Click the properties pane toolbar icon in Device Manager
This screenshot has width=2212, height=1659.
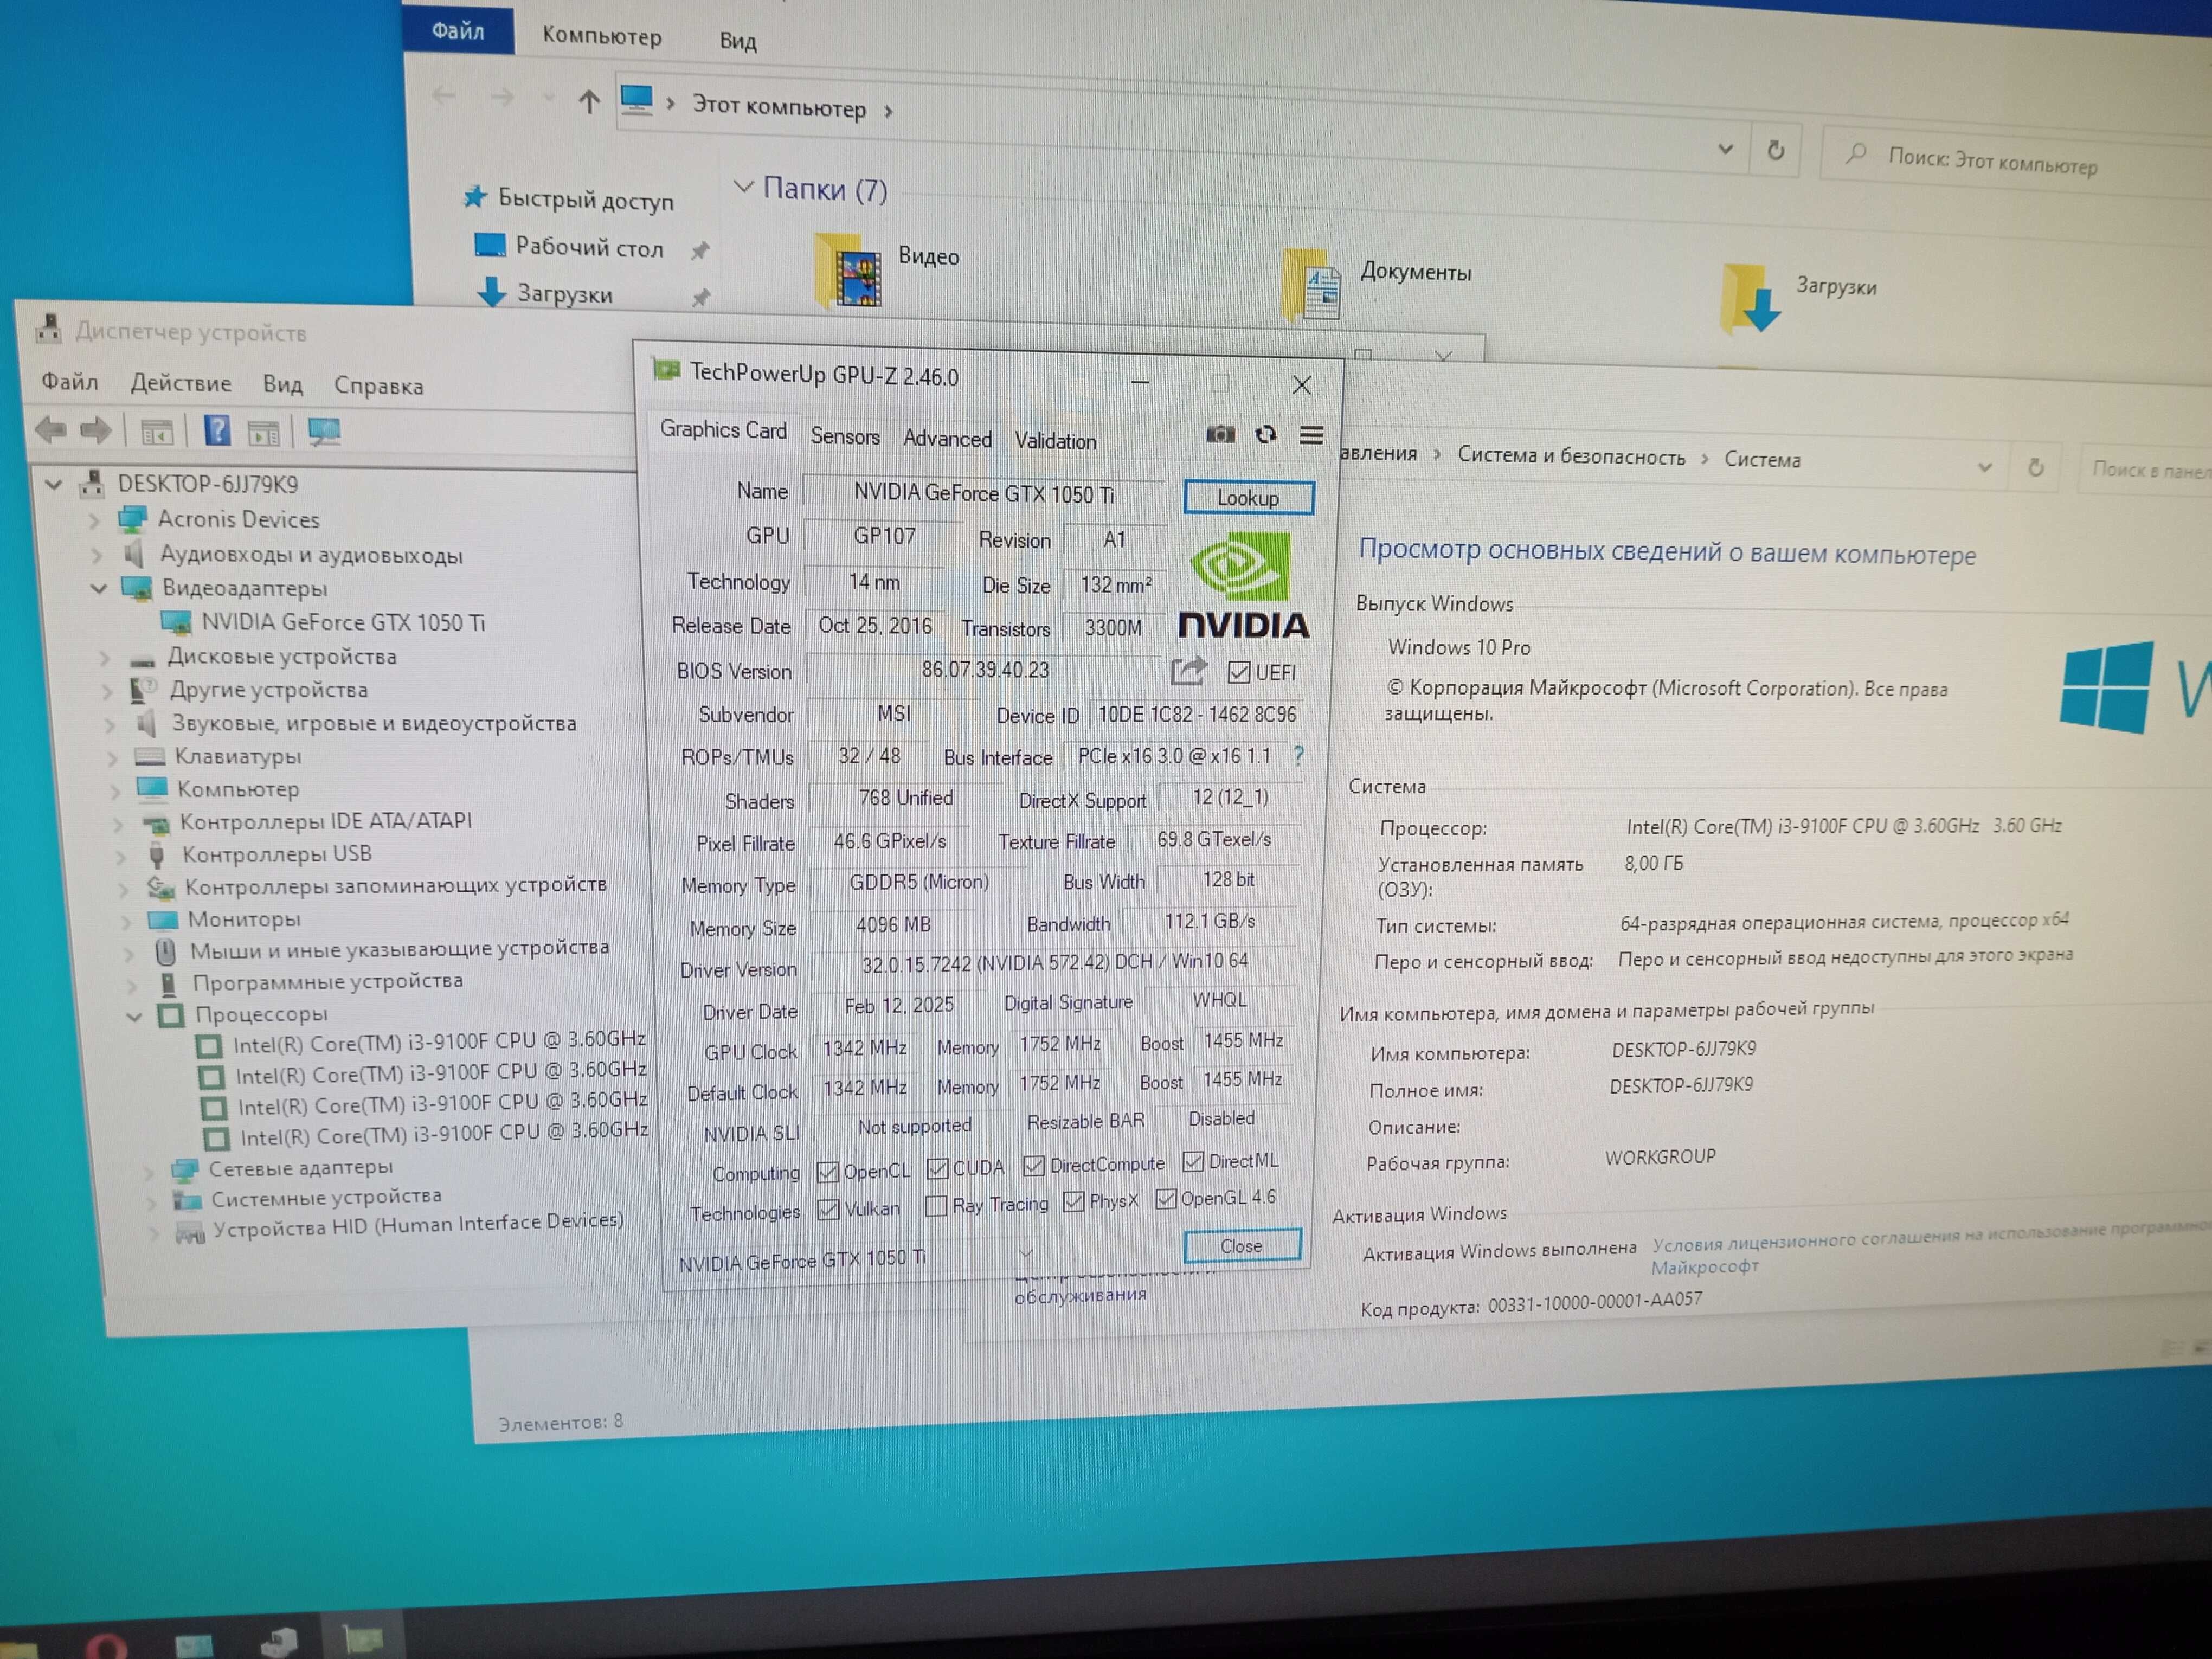pyautogui.click(x=264, y=433)
